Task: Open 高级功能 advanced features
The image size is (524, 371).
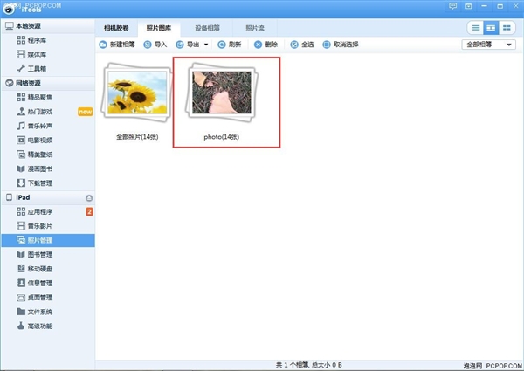Action: coord(34,326)
